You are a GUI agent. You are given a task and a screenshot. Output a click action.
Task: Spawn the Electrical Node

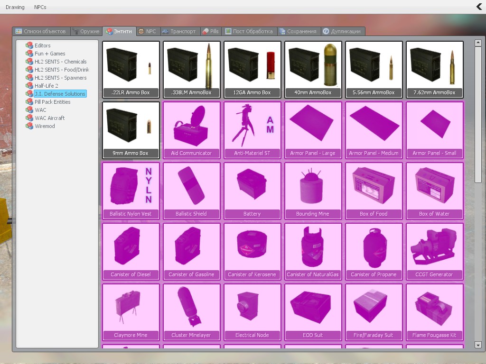coord(252,312)
